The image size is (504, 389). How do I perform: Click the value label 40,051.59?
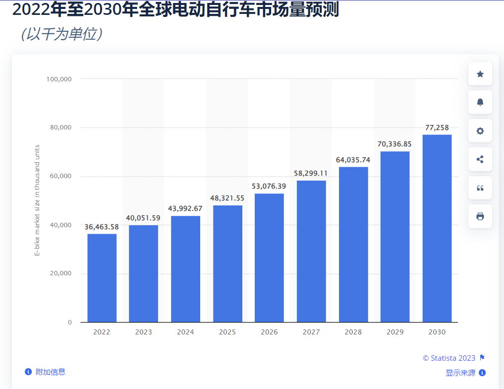143,218
